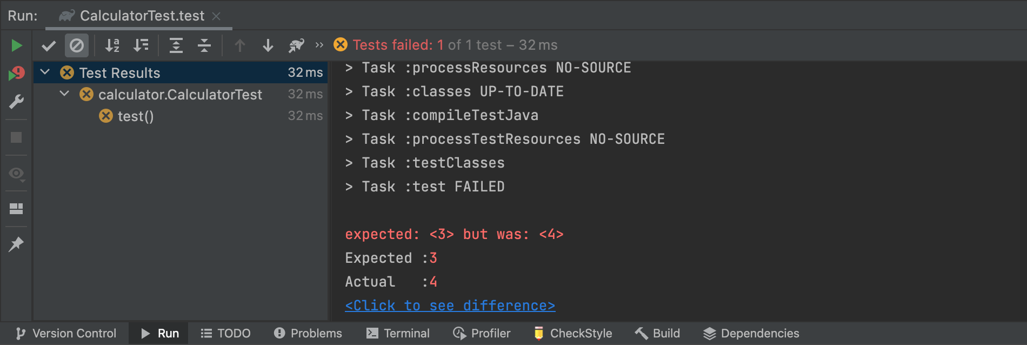Open the Terminal tool window tab

(x=398, y=333)
